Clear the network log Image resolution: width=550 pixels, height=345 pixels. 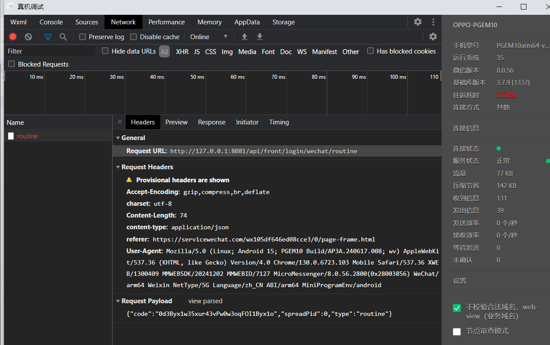point(28,37)
